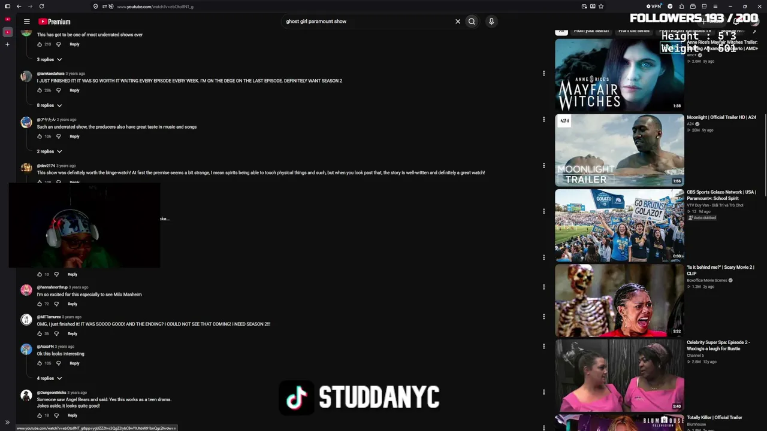The image size is (767, 431).
Task: Start voice search with the microphone
Action: pyautogui.click(x=491, y=22)
